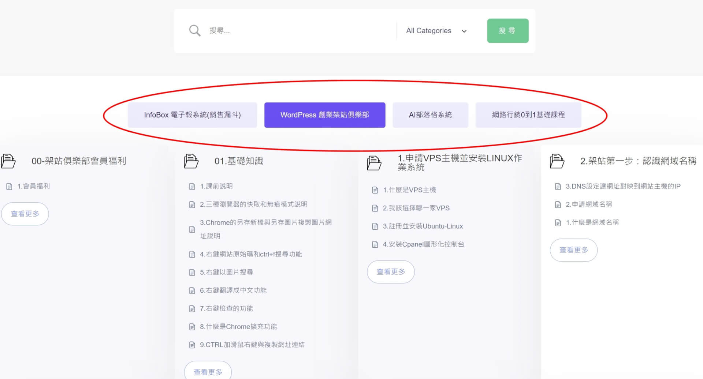The height and width of the screenshot is (379, 703).
Task: Open 9.CTRL加滑鼠右鍵與複製網址連結 article
Action: click(x=252, y=345)
